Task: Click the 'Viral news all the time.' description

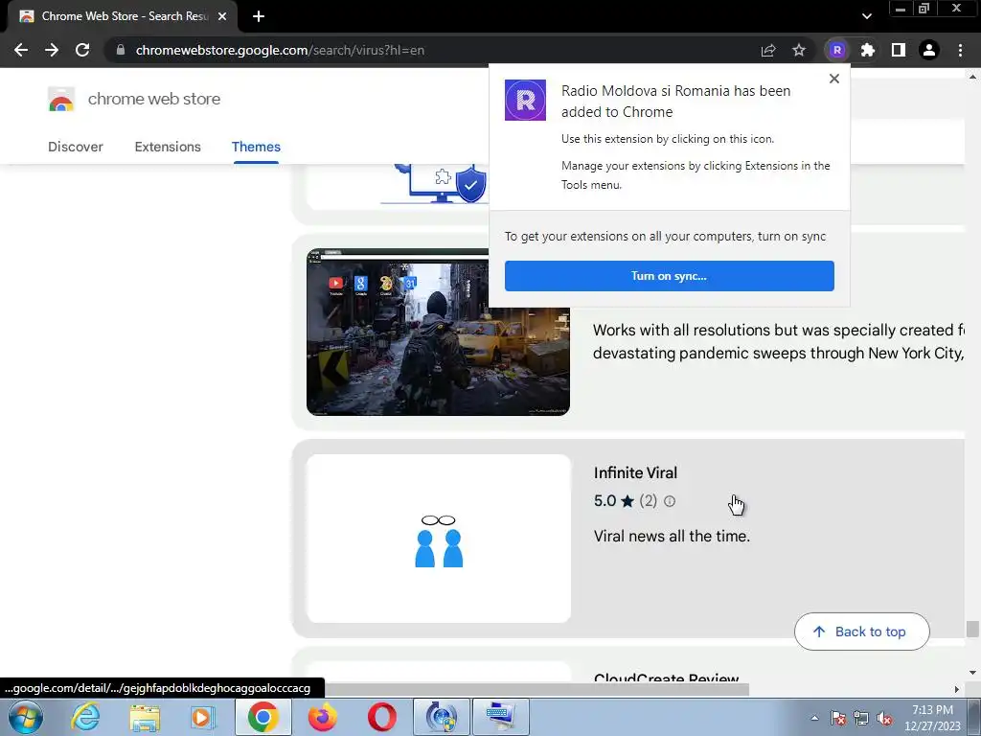Action: coord(672,537)
